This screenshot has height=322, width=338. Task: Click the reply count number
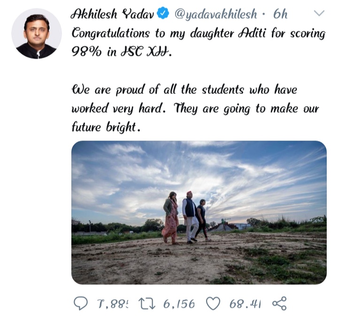click(113, 304)
